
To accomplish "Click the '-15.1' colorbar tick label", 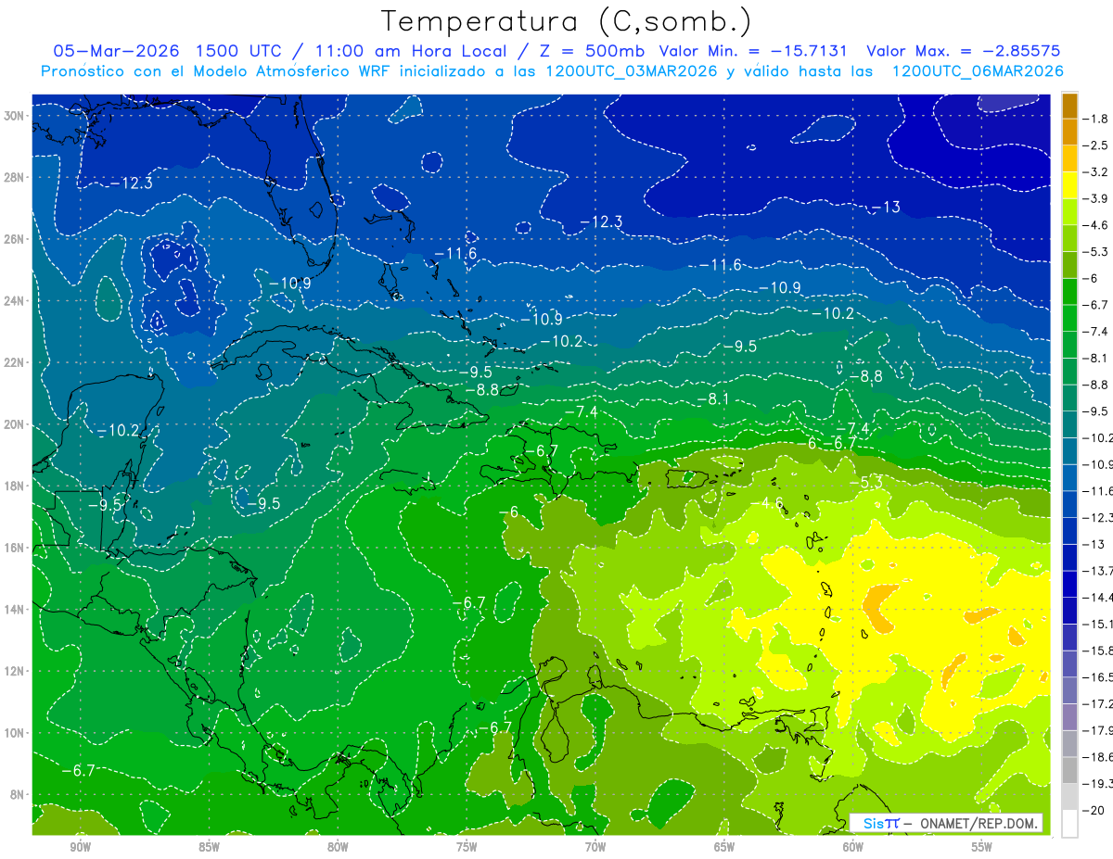I will click(x=1096, y=625).
